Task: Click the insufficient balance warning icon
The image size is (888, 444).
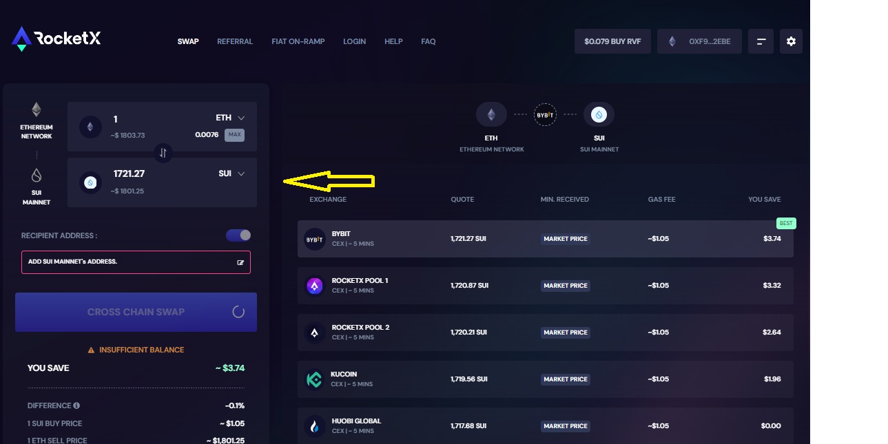Action: coord(91,350)
